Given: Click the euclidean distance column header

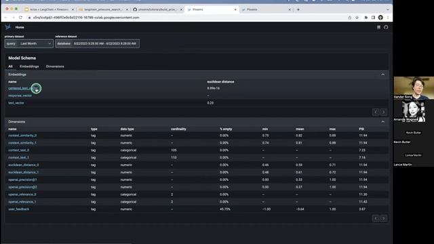Looking at the screenshot, I should (x=220, y=81).
